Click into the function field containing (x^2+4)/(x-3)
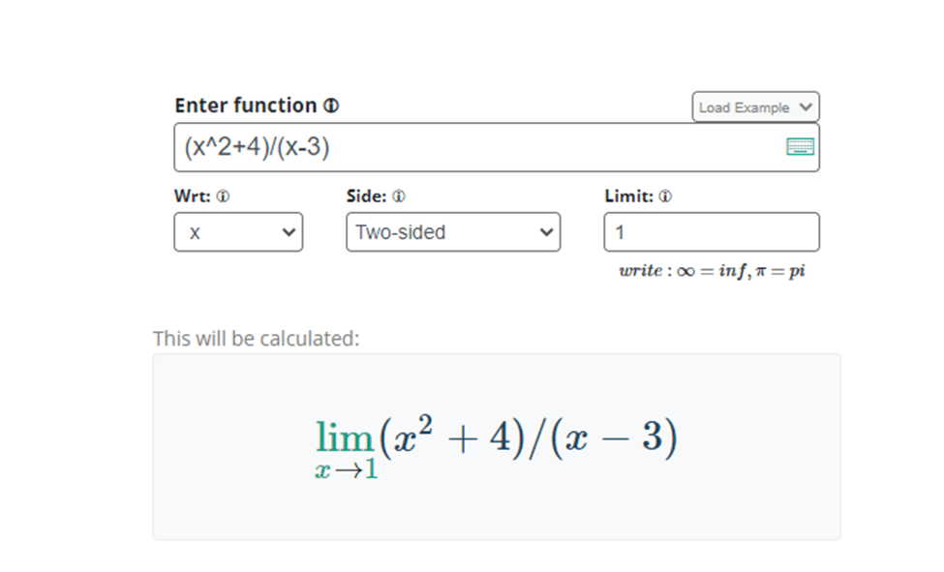This screenshot has width=944, height=572. tap(497, 147)
